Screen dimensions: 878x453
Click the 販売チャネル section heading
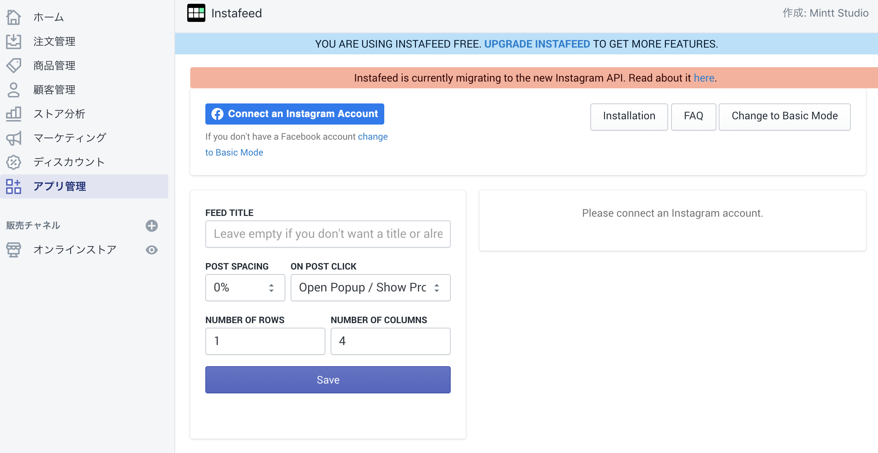coord(33,226)
